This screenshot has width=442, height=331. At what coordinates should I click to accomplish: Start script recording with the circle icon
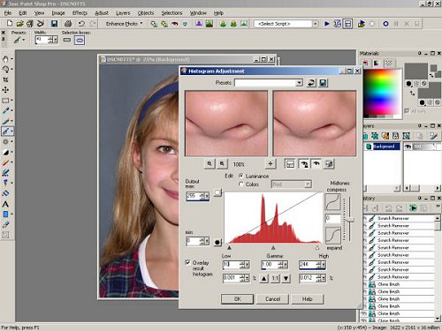coord(385,24)
